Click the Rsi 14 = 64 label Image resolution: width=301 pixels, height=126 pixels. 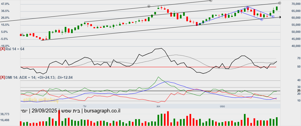(15, 49)
